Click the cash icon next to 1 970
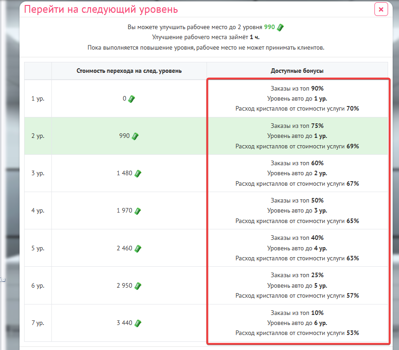The image size is (399, 350). click(x=138, y=211)
